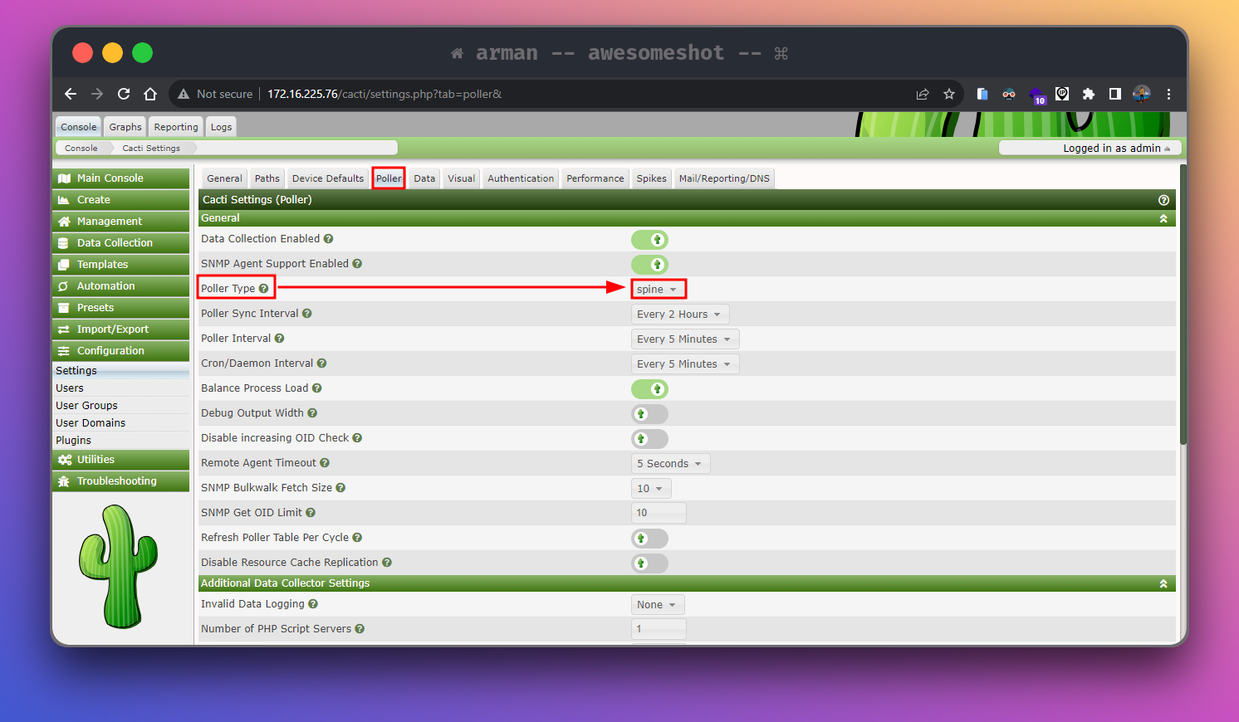Click the help icon in Cacti Settings header
The height and width of the screenshot is (722, 1239).
click(x=1163, y=200)
